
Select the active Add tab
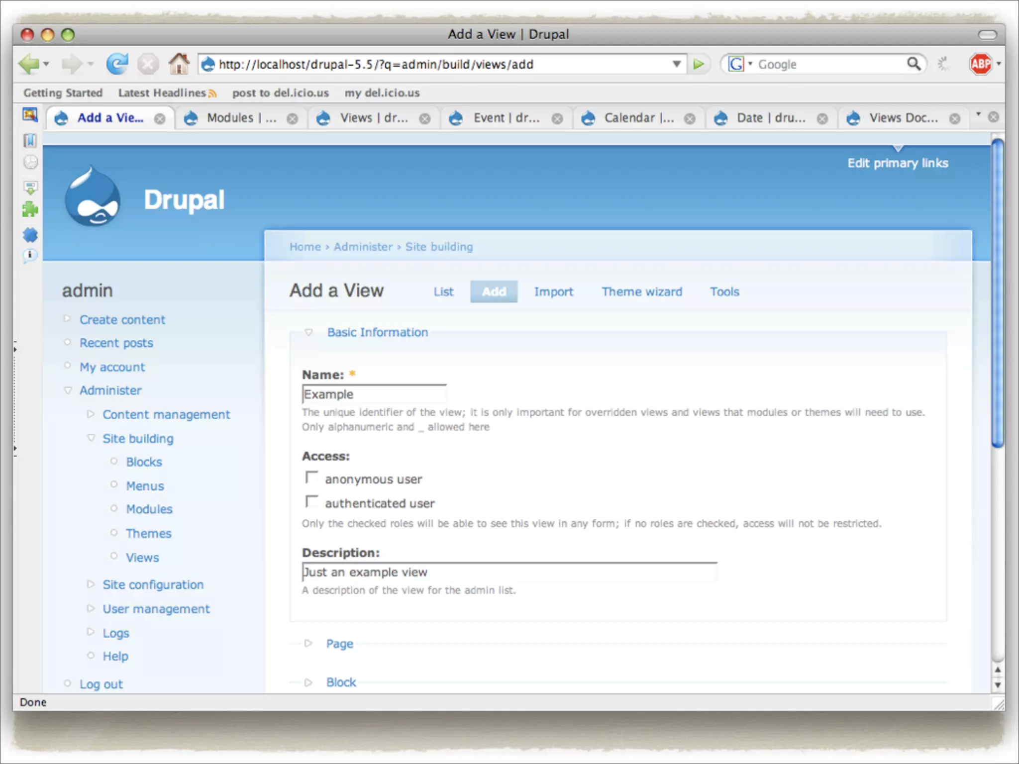(x=494, y=292)
